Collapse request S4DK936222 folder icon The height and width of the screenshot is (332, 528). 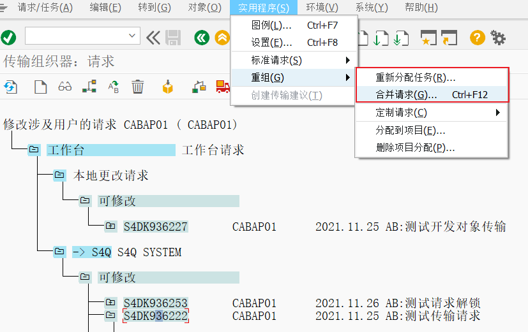pos(110,315)
